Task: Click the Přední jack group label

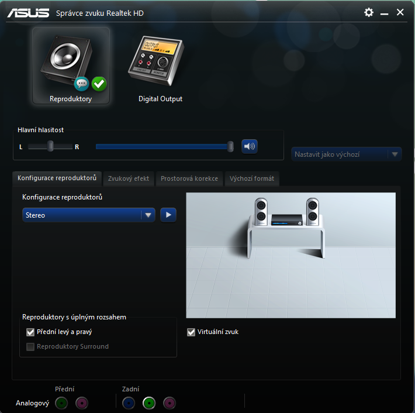Action: click(x=64, y=389)
